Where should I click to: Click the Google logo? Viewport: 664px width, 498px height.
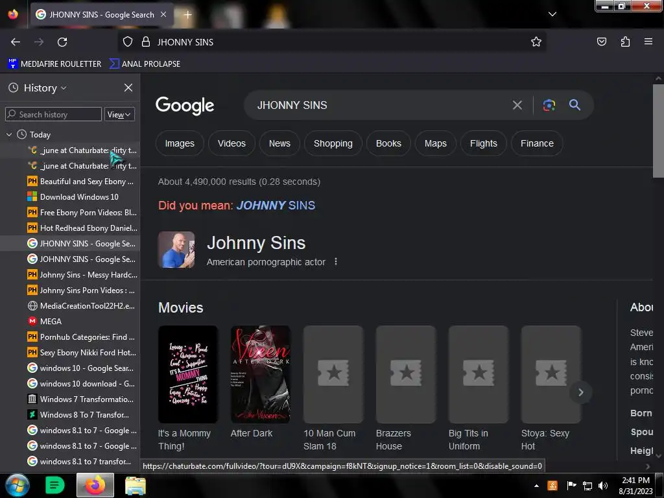click(185, 106)
